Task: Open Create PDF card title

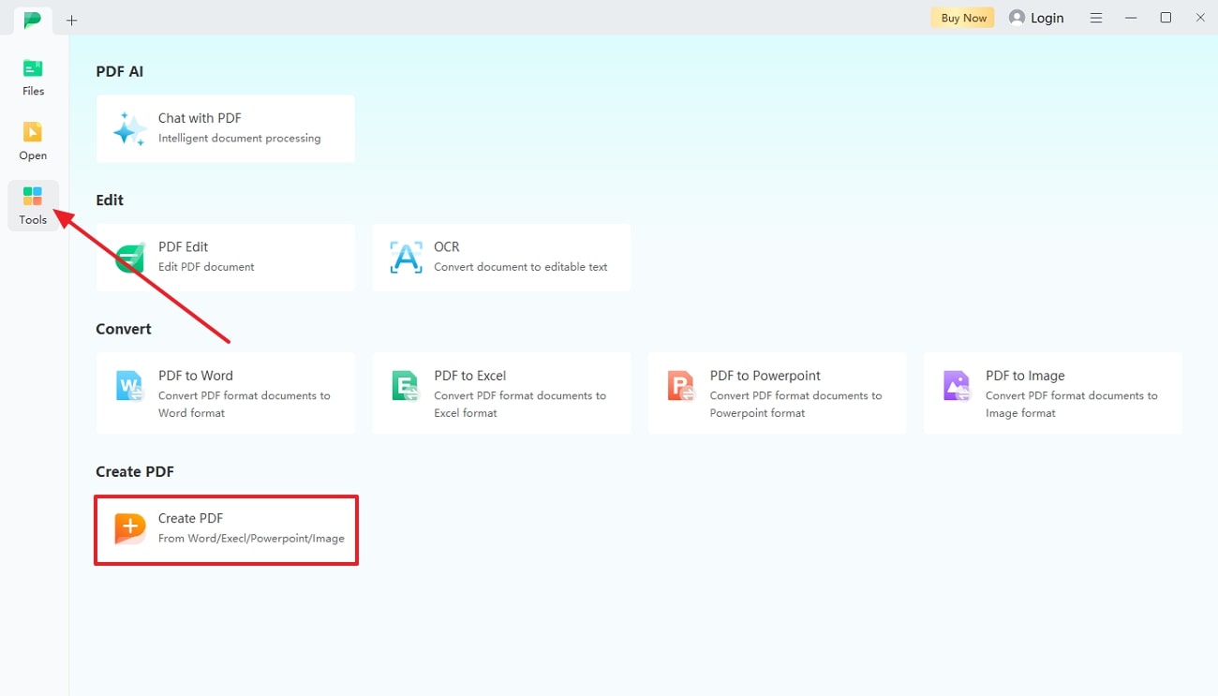Action: click(x=190, y=518)
